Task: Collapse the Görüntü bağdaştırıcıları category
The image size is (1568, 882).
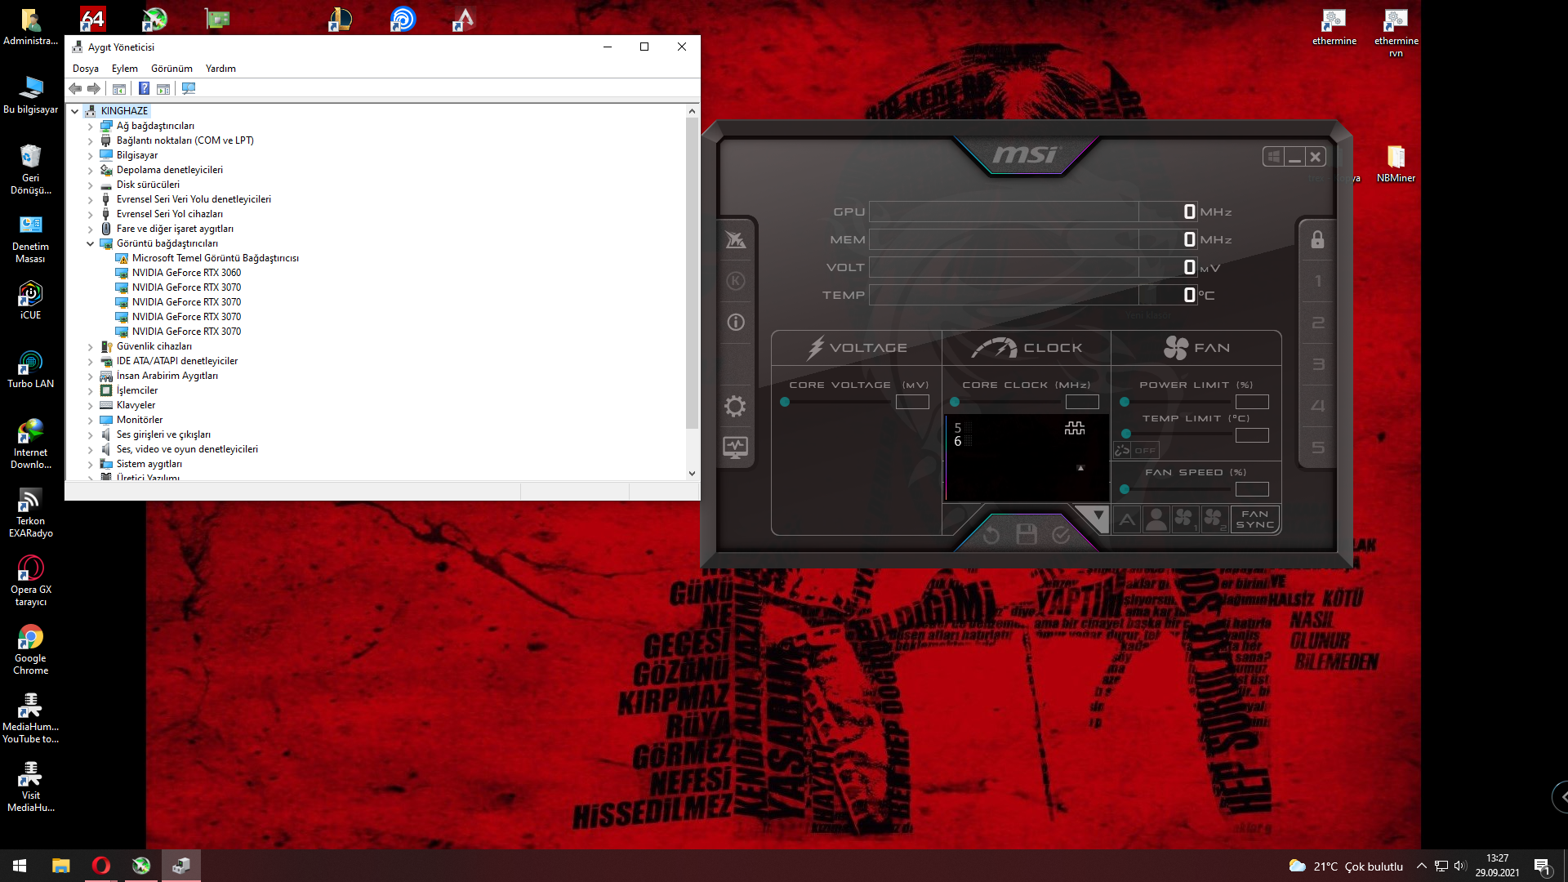Action: 90,243
